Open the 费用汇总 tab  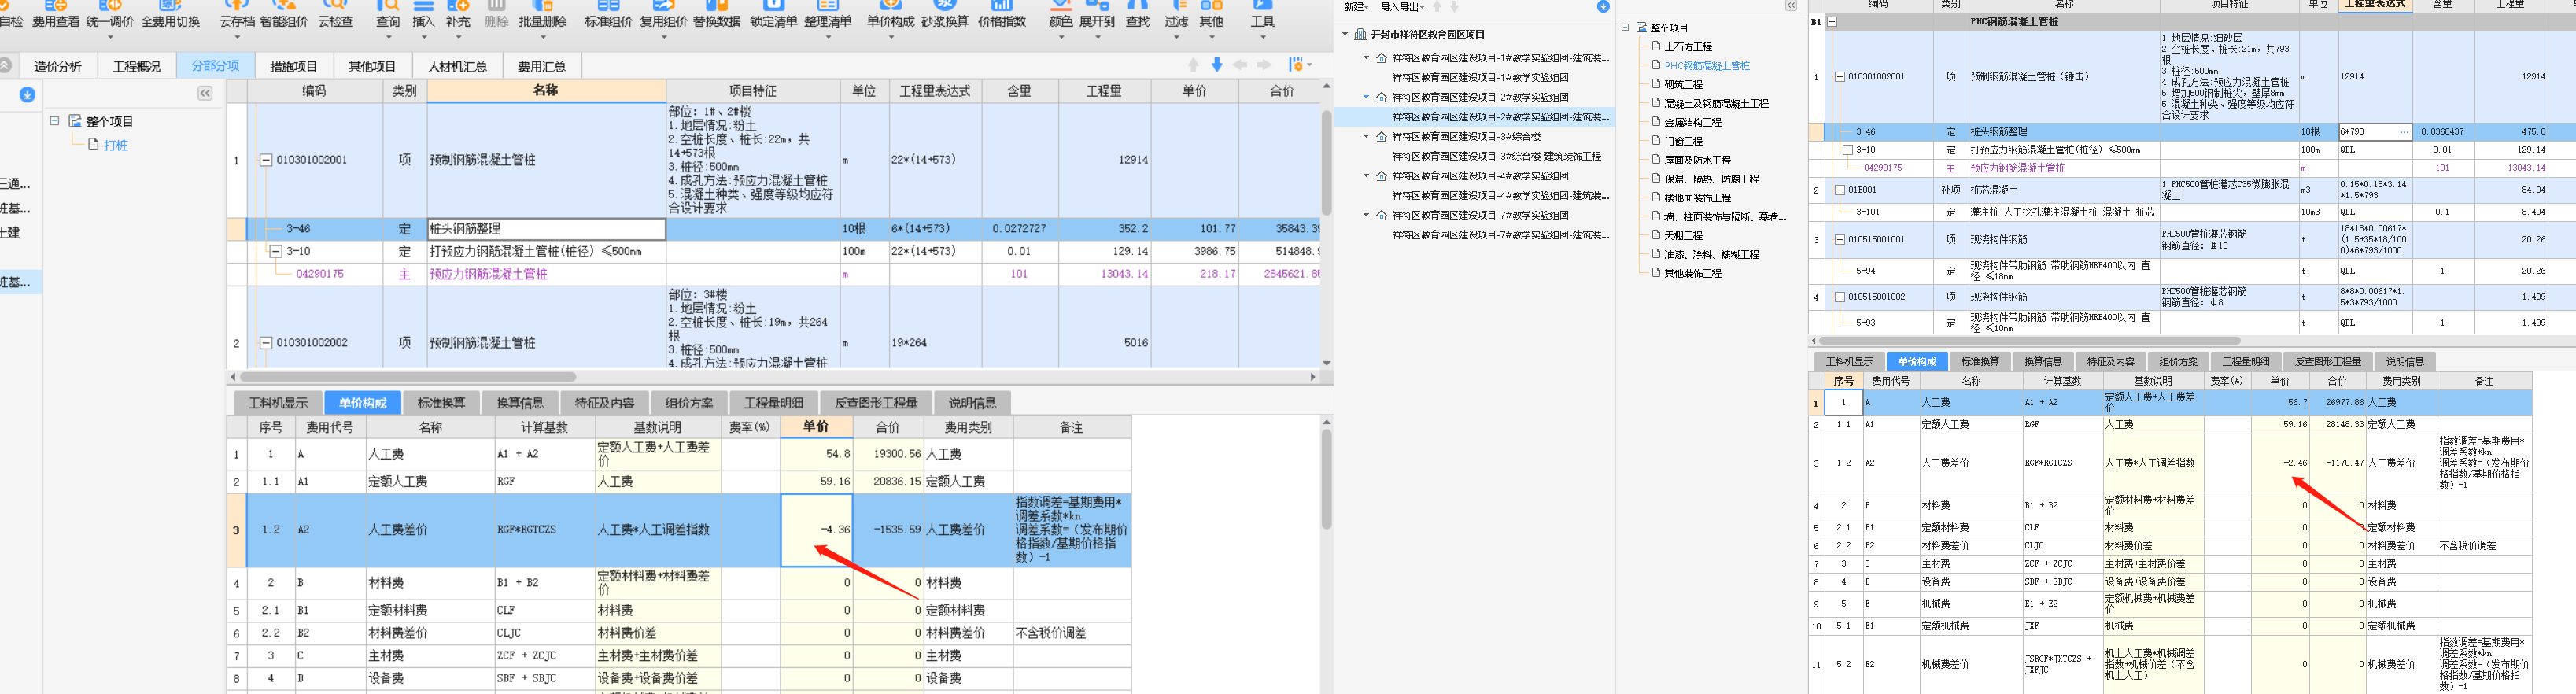pos(541,66)
